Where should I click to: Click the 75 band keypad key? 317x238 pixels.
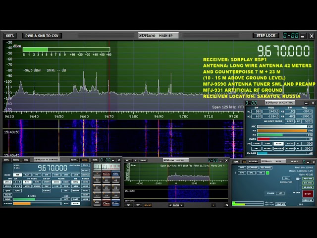[97, 180]
